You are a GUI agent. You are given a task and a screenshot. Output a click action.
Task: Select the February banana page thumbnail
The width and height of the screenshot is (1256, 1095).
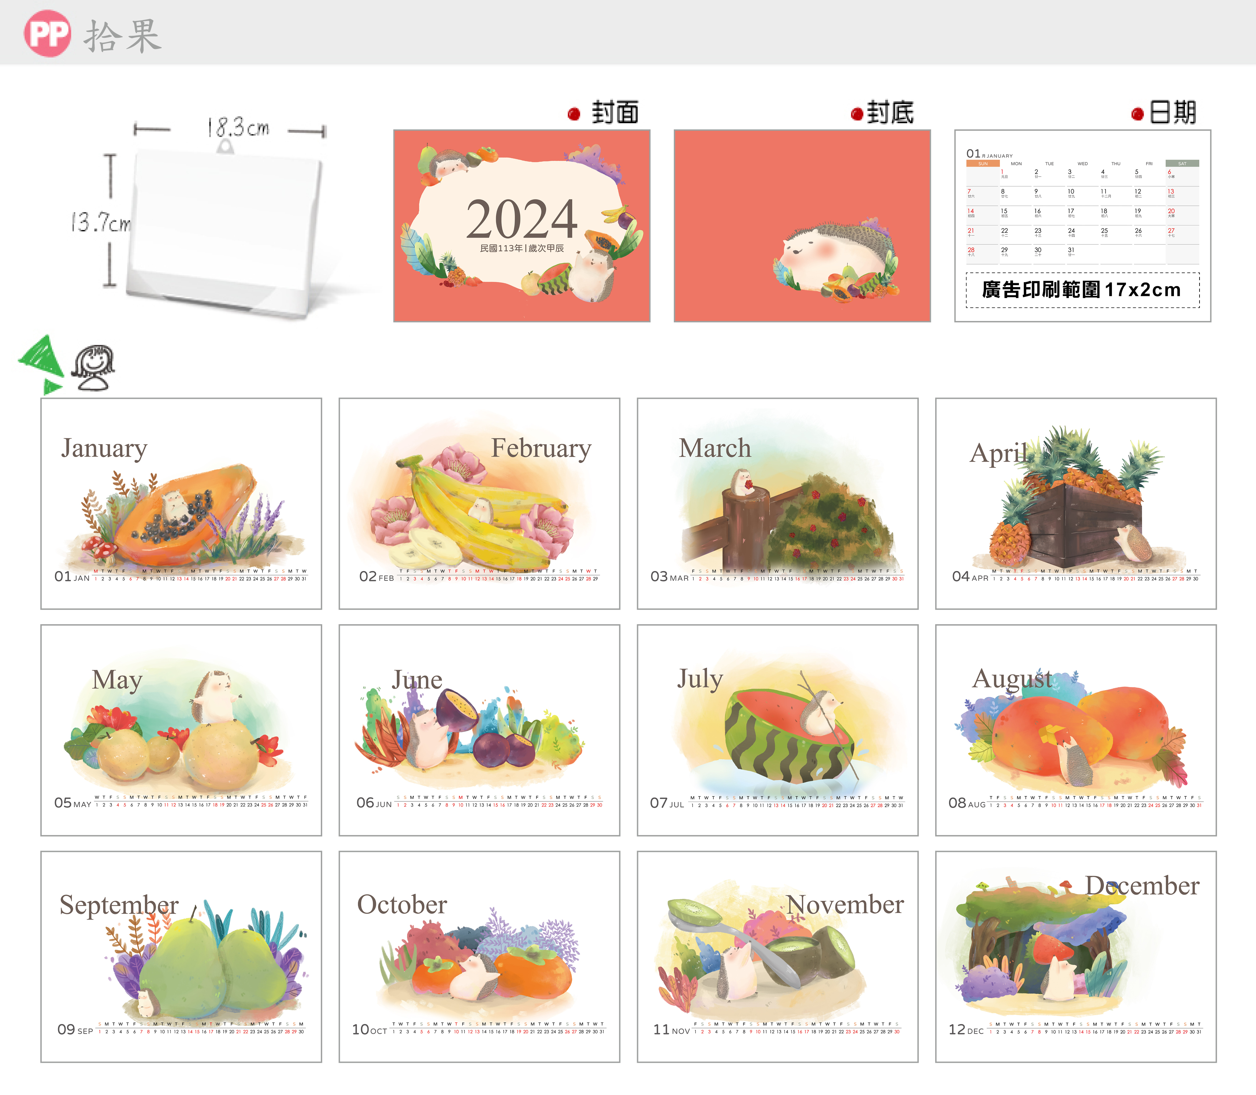tap(479, 504)
